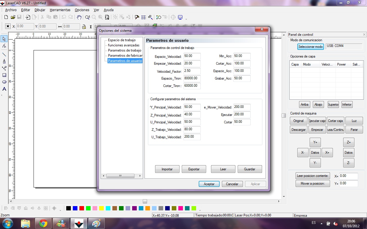The image size is (367, 229).
Task: Pick the straight line drawing tool
Action: [4, 54]
